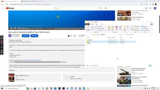The image size is (160, 90).
Task: Click the Copy ribbon icon
Action: [x=92, y=28]
